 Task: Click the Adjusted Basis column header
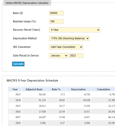point(34,89)
